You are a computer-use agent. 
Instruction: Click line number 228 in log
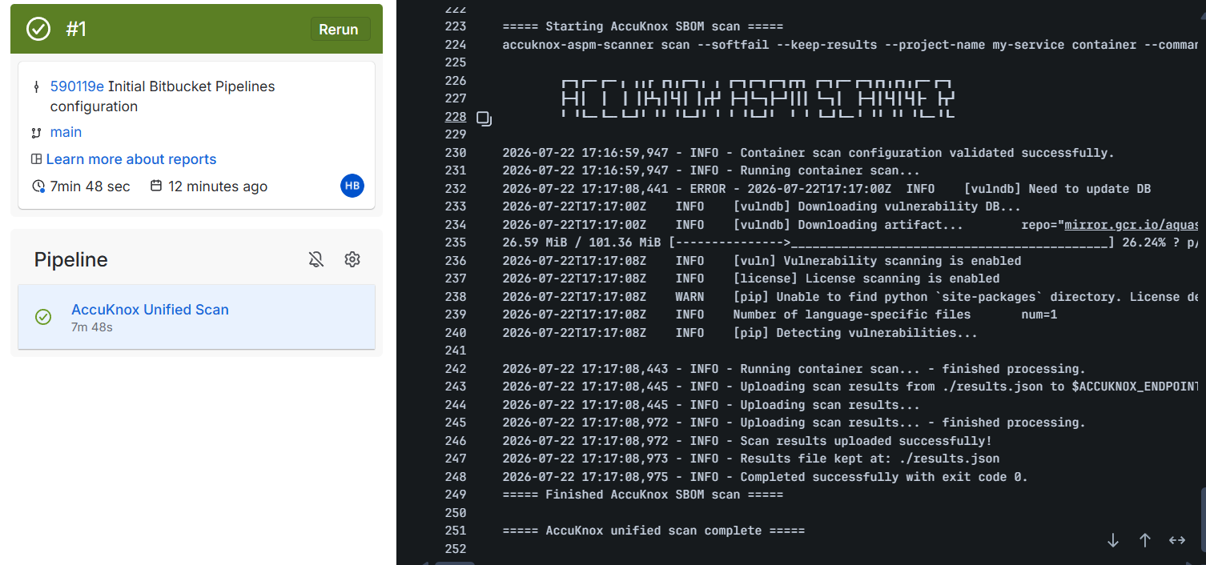(456, 117)
